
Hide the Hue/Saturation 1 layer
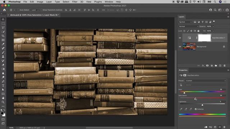click(180, 38)
